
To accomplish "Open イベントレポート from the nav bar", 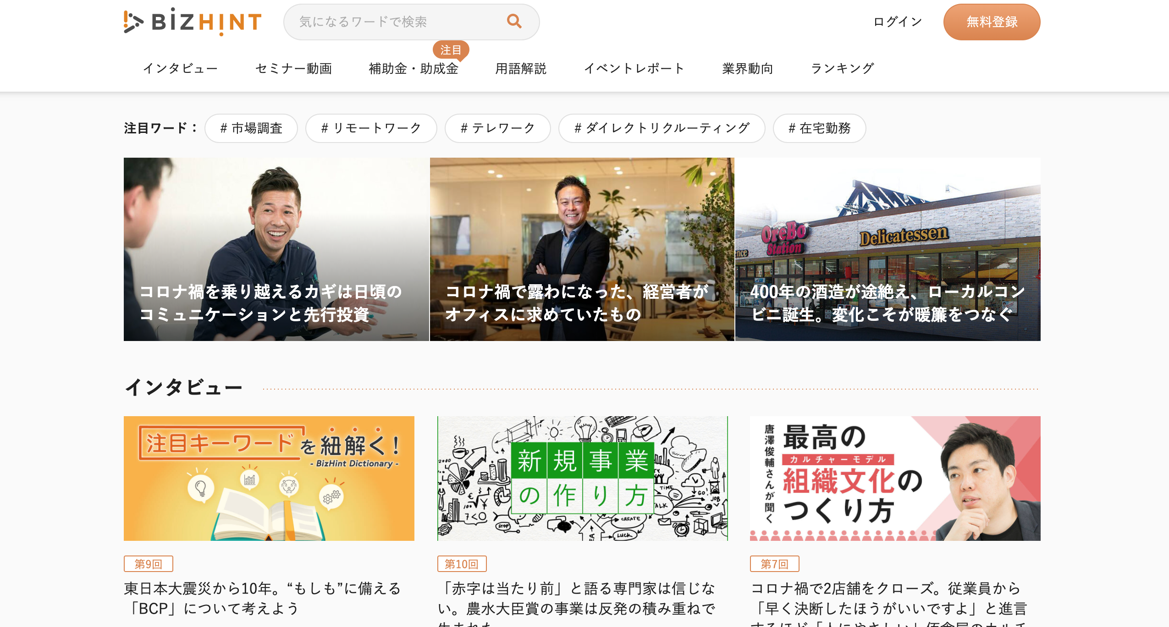I will [634, 69].
